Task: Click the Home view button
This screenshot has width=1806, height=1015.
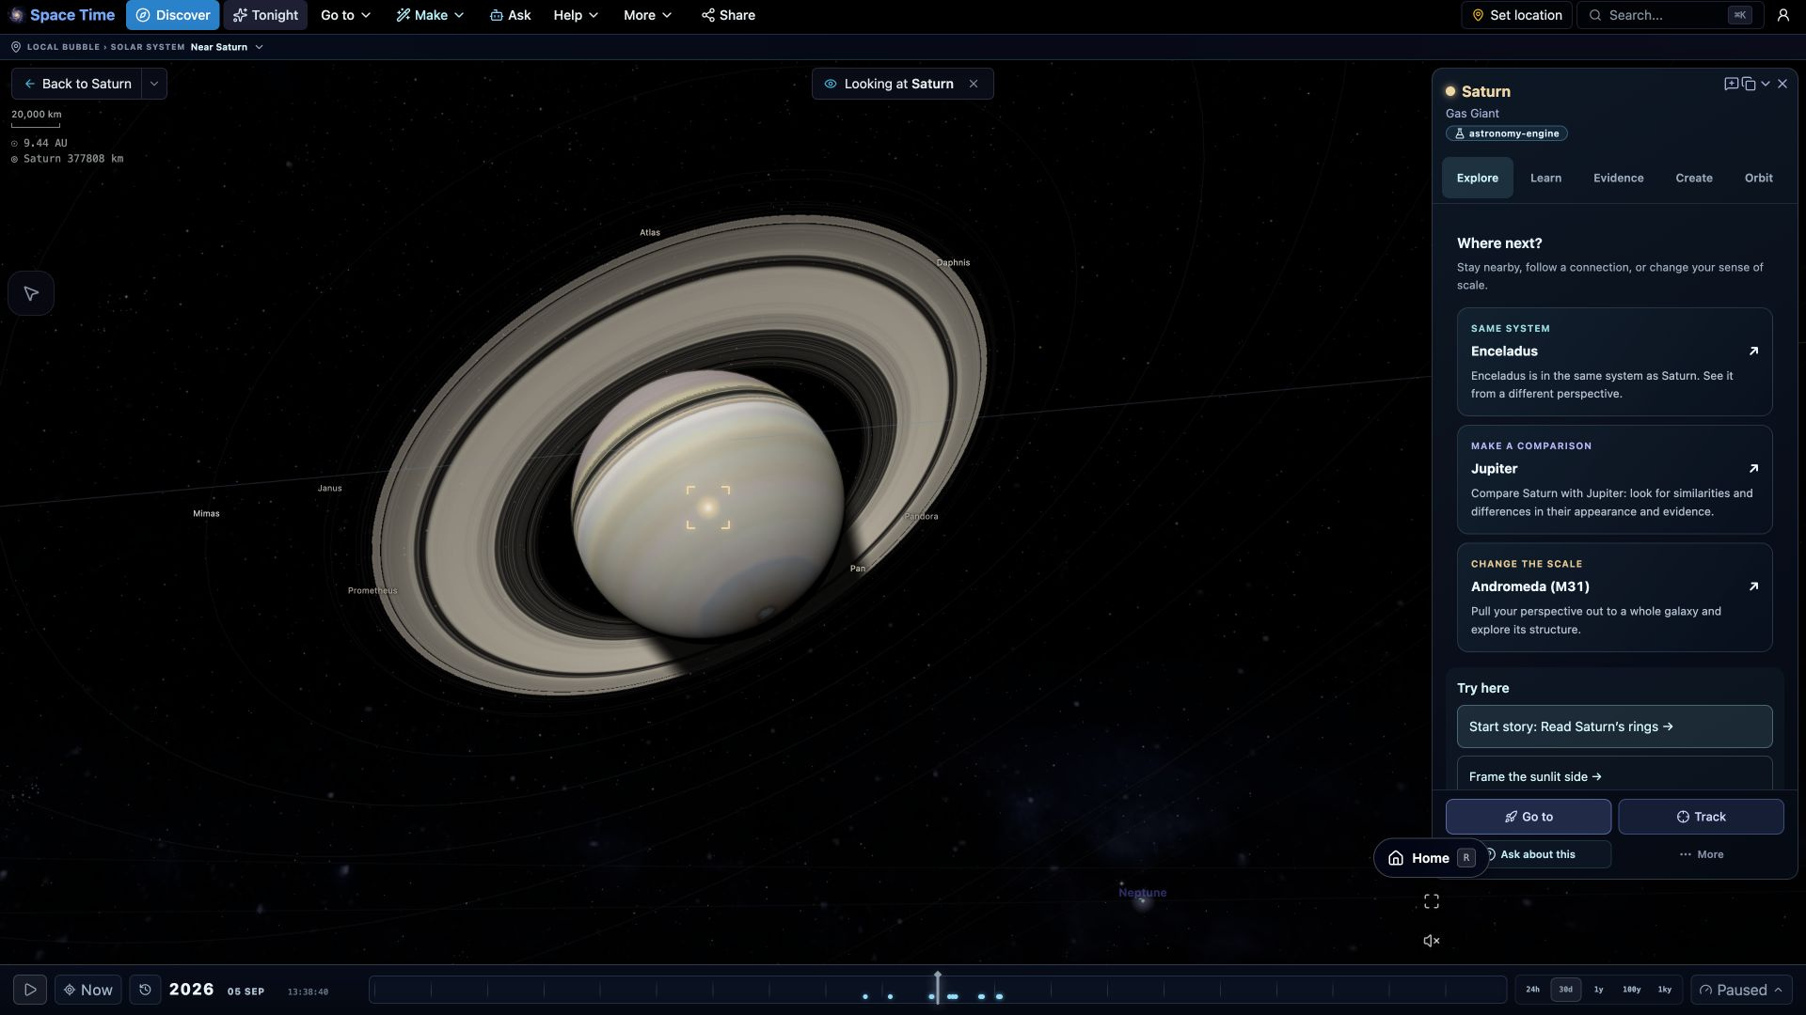Action: point(1431,858)
